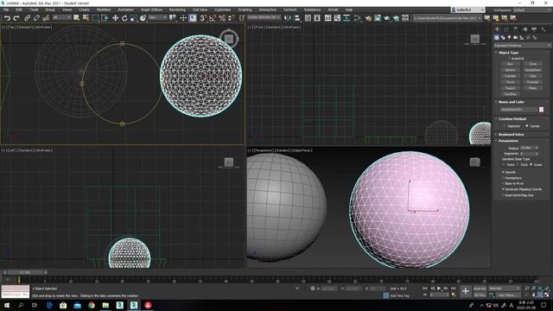The width and height of the screenshot is (553, 311).
Task: Choose the Tetra geodesic base type
Action: (x=508, y=165)
